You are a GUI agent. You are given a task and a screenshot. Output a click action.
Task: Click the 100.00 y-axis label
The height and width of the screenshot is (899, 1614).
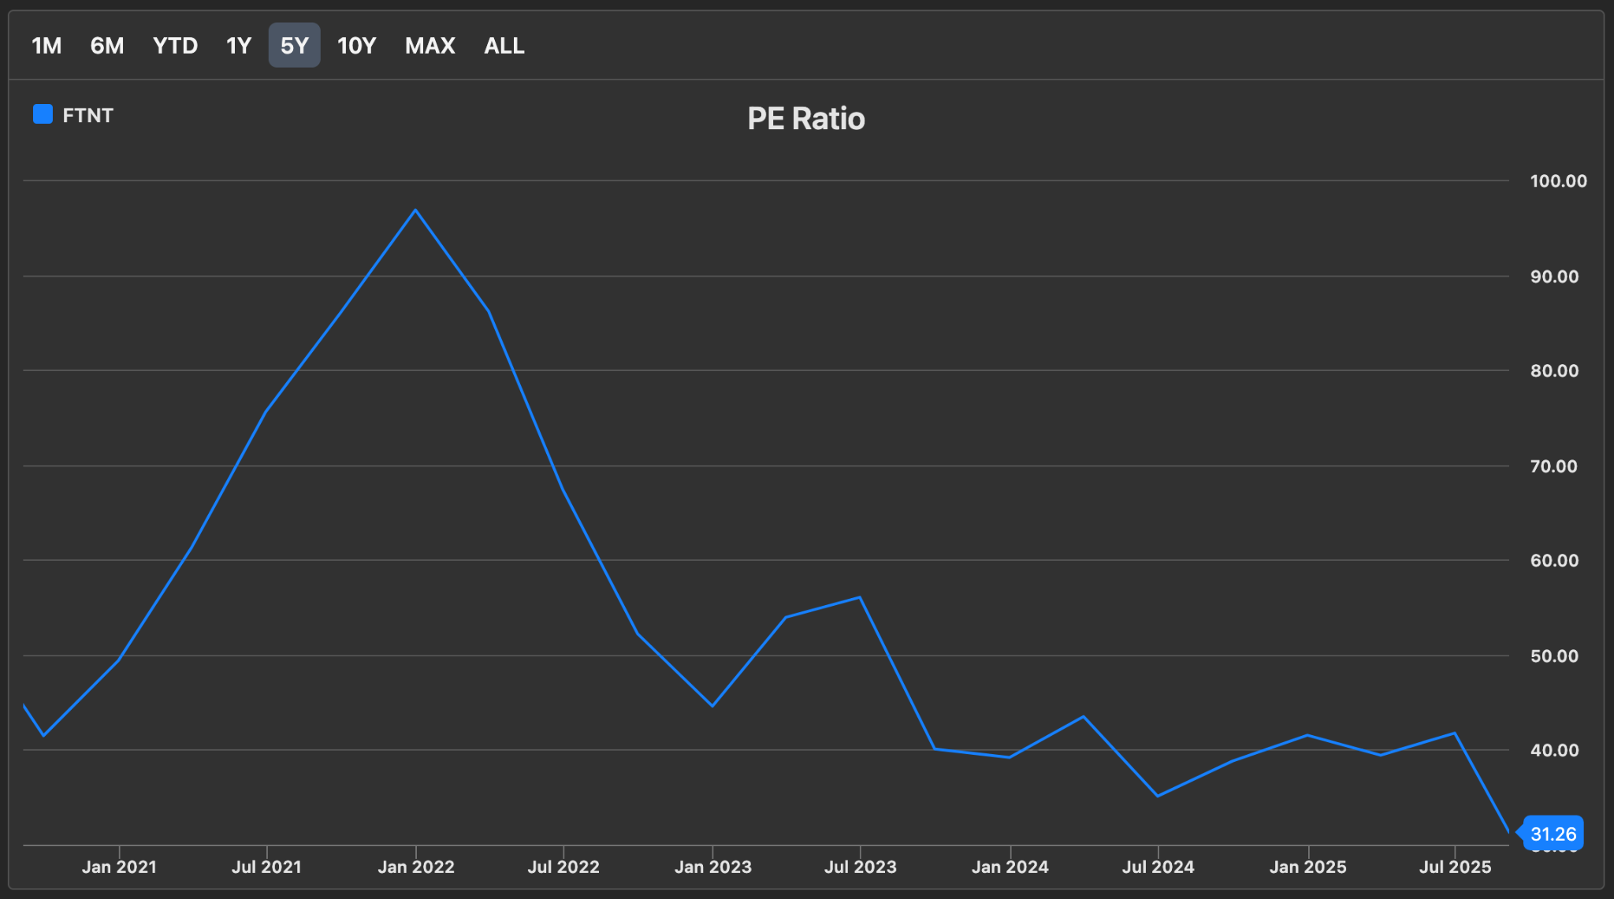pyautogui.click(x=1558, y=181)
